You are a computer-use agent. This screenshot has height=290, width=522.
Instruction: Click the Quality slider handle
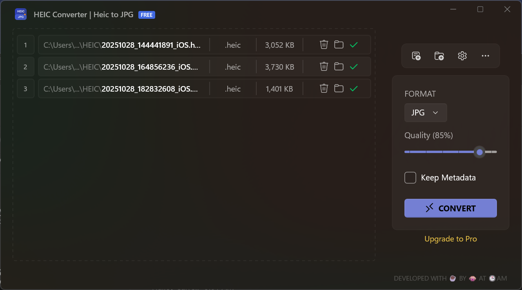tap(479, 152)
